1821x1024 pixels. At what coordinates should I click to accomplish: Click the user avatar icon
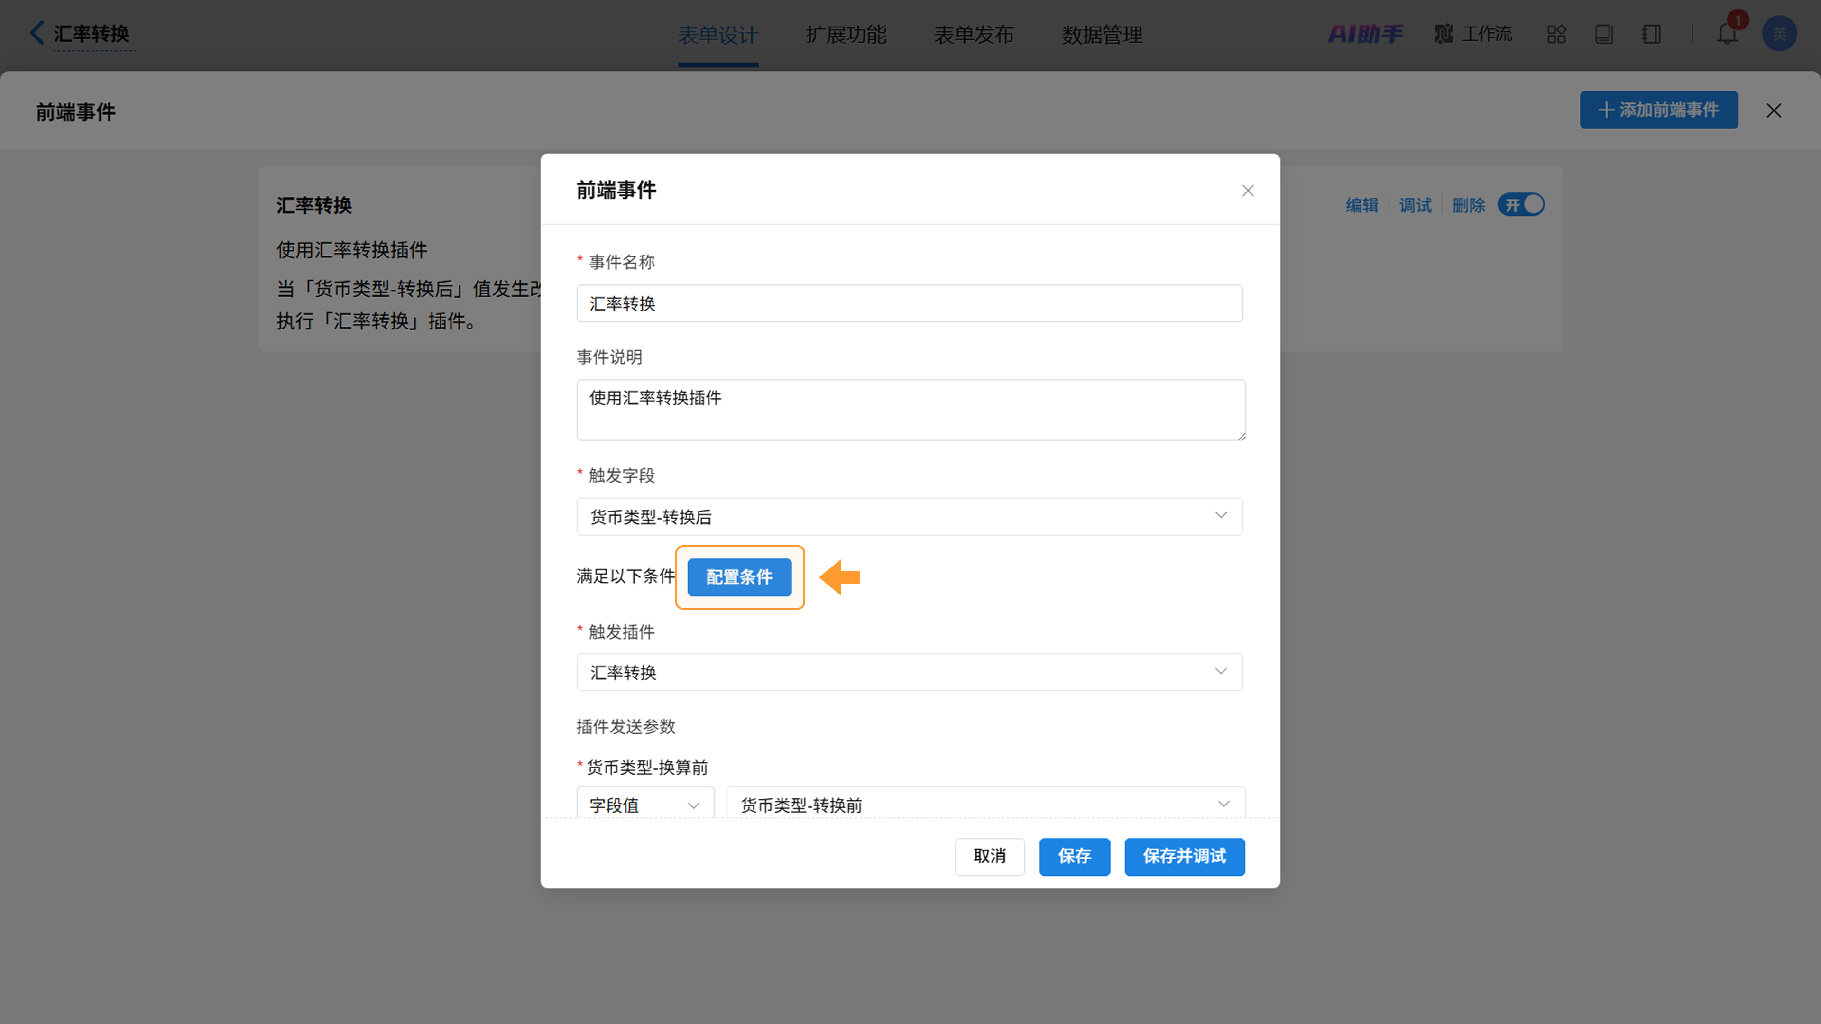coord(1779,34)
